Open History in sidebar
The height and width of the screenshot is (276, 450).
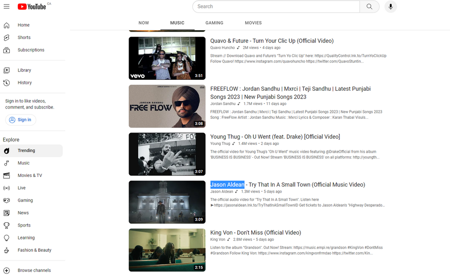point(25,83)
